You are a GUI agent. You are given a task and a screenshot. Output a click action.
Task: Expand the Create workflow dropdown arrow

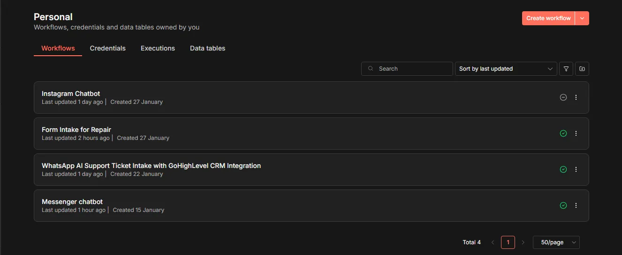click(x=582, y=18)
